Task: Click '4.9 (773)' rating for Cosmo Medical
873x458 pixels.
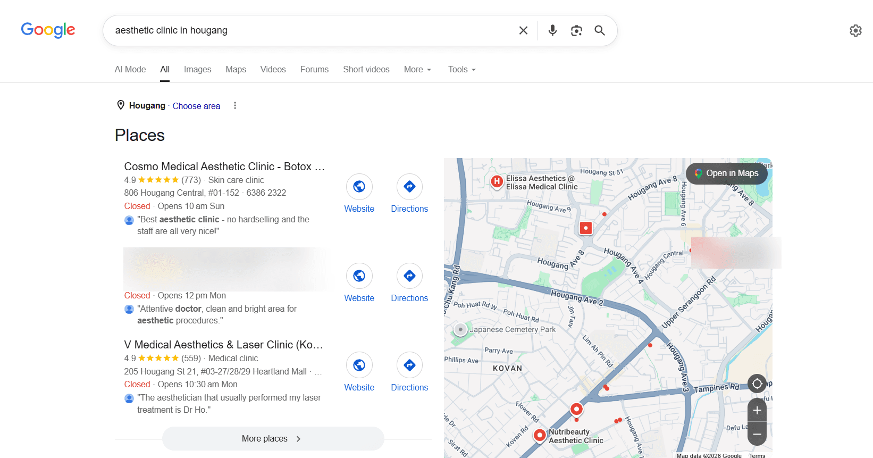Action: [x=163, y=180]
